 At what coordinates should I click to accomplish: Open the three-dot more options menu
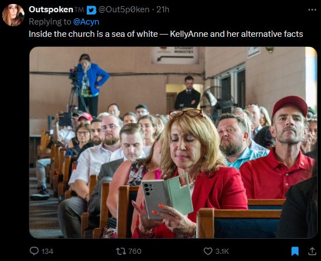312,9
